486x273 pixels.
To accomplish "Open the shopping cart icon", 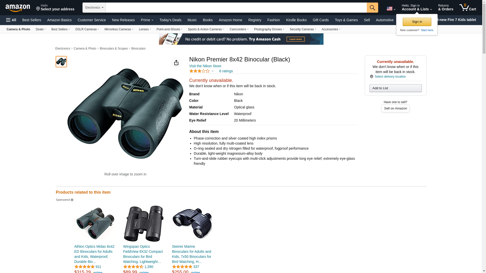I will [468, 7].
